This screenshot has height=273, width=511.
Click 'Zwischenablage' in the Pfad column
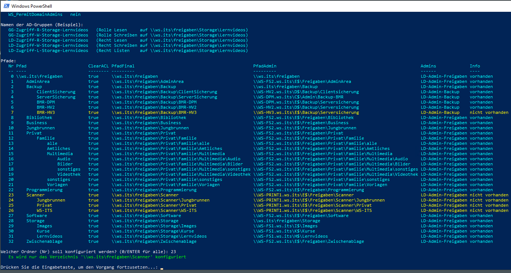click(x=45, y=241)
